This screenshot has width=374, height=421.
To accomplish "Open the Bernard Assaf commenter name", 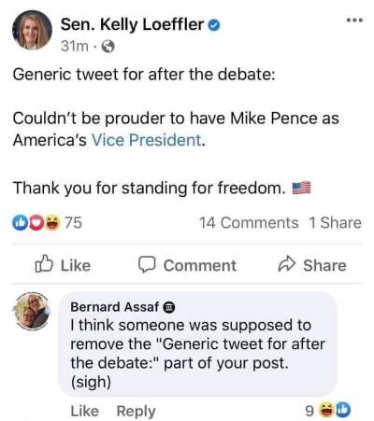I will 114,307.
